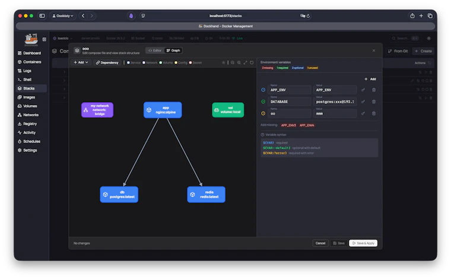This screenshot has height=279, width=451.
Task: Switch to the Editor tab
Action: tap(155, 50)
